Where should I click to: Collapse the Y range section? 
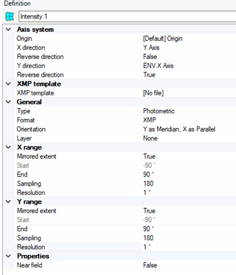coord(9,202)
